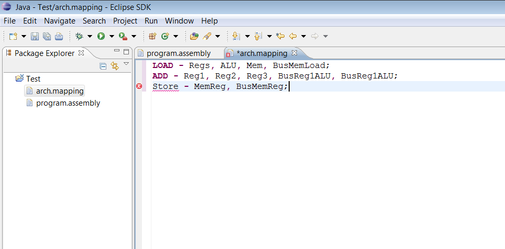
Task: Click BusMemLoad text in the editor
Action: 300,65
